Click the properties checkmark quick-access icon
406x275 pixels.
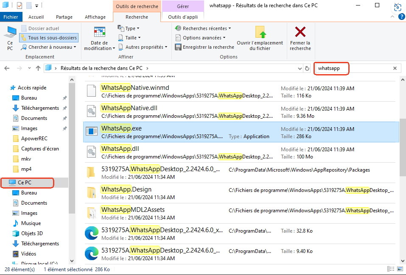[x=20, y=5]
